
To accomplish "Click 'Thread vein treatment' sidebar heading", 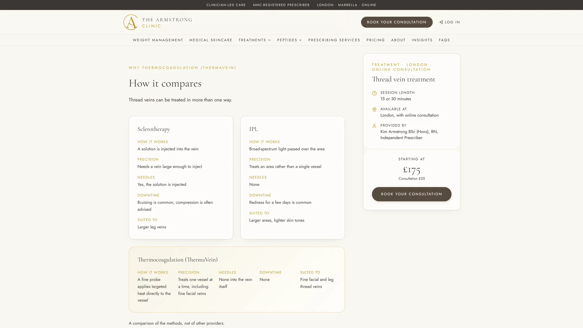I will [x=403, y=79].
